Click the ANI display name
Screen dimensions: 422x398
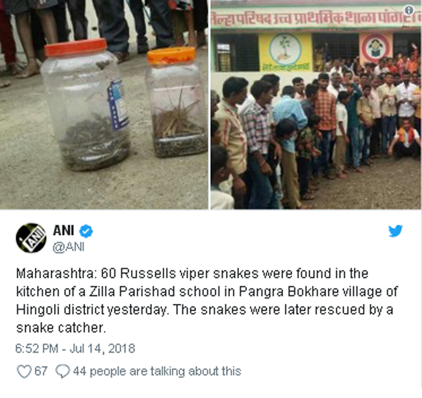64,230
